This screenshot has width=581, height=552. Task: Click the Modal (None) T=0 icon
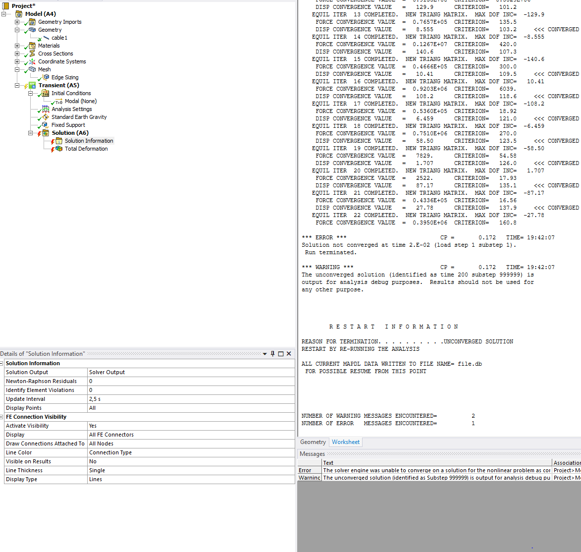[x=59, y=102]
